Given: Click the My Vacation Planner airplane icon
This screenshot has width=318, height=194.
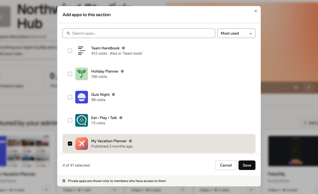Looking at the screenshot, I should (82, 144).
